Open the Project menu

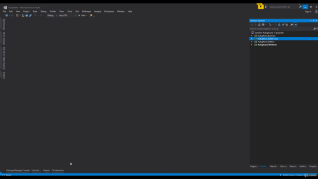point(26,11)
